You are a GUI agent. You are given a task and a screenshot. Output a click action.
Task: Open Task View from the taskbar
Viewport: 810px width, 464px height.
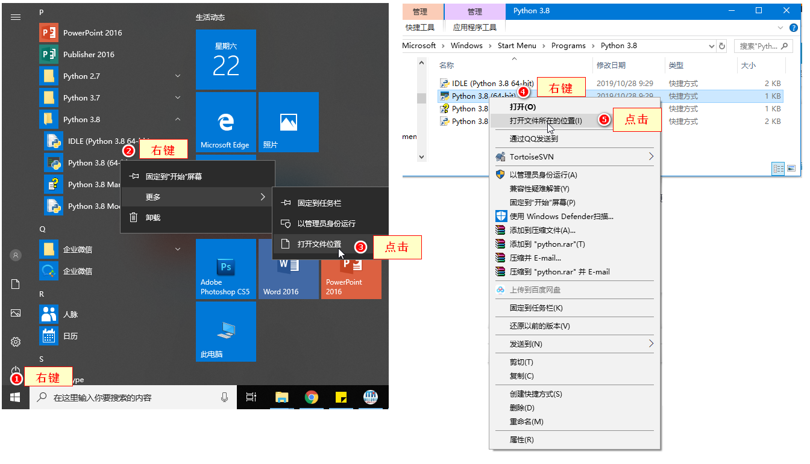(x=251, y=397)
